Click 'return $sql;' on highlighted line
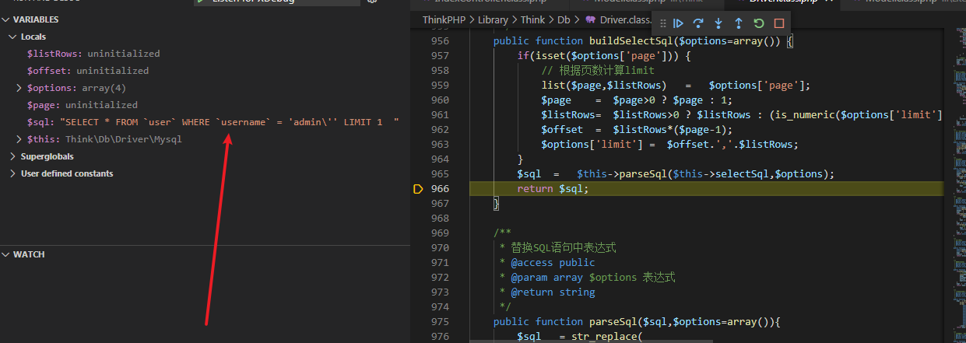This screenshot has height=343, width=966. 553,189
